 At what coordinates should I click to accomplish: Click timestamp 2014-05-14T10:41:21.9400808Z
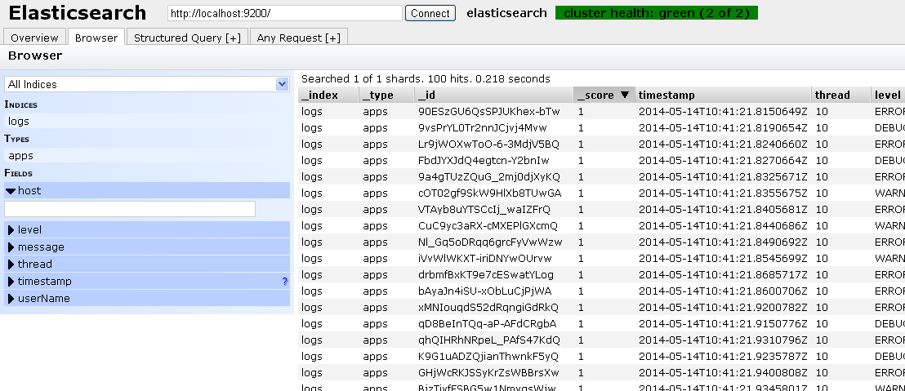[x=723, y=372]
